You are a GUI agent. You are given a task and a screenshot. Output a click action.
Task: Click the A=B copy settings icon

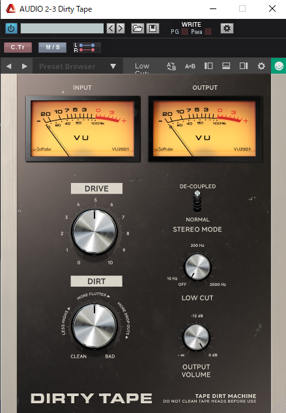[x=190, y=66]
